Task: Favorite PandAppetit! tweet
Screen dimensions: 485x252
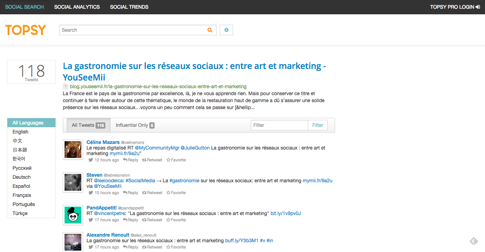Action: pos(176,220)
